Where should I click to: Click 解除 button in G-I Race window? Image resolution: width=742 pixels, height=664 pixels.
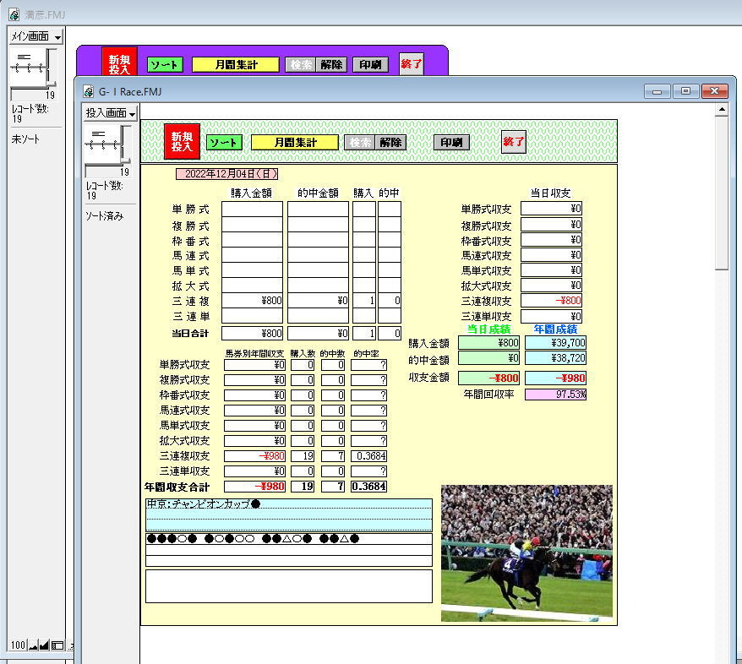click(390, 143)
